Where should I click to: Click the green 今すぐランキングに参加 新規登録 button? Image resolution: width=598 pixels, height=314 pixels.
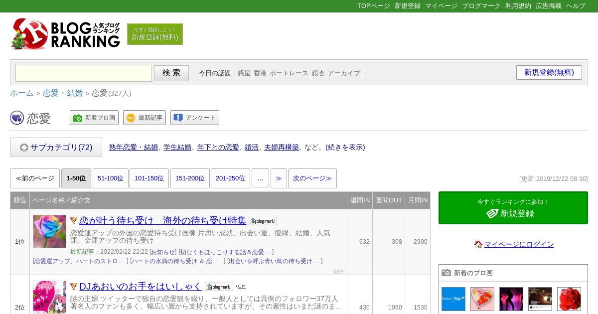pos(513,208)
